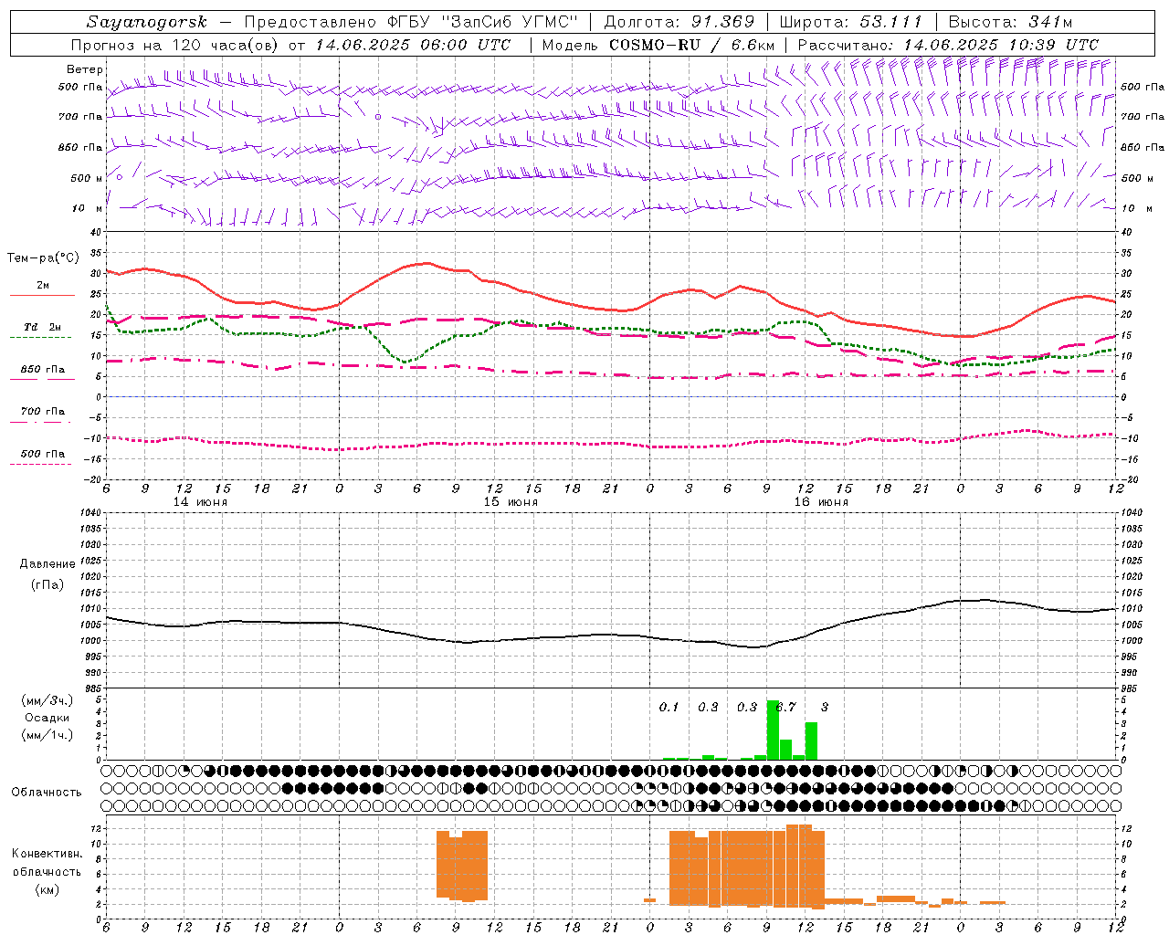The width and height of the screenshot is (1169, 935).
Task: Click the Sayanogorsk station title
Action: coord(147,22)
